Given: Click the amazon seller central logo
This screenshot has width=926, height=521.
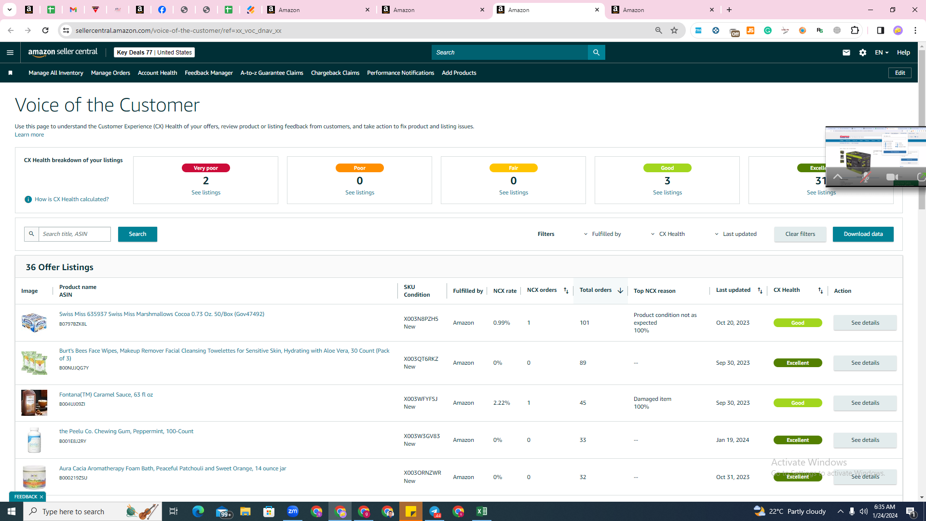Looking at the screenshot, I should point(63,53).
